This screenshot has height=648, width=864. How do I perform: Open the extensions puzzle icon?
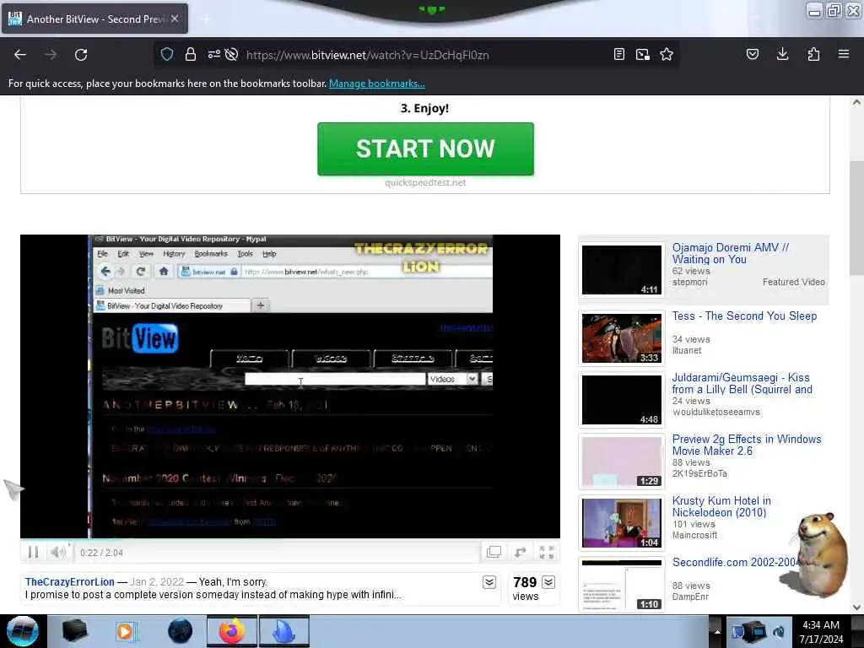[x=813, y=54]
